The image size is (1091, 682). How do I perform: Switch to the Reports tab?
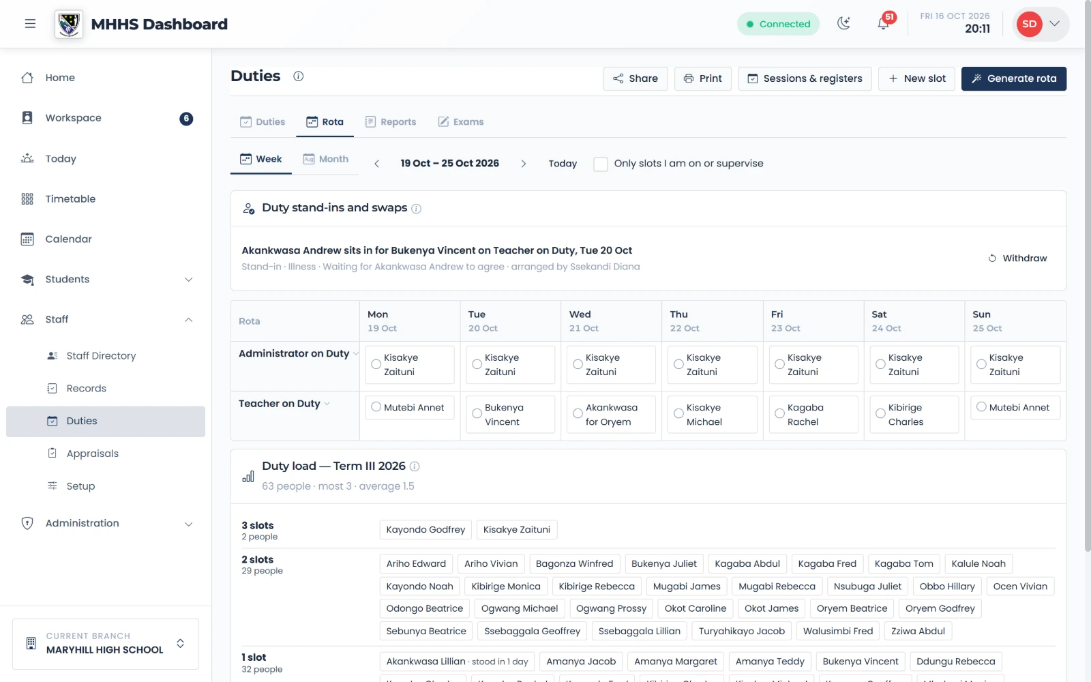coord(391,122)
